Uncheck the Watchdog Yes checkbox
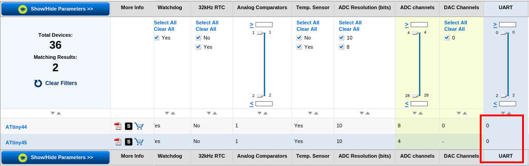 tap(157, 38)
